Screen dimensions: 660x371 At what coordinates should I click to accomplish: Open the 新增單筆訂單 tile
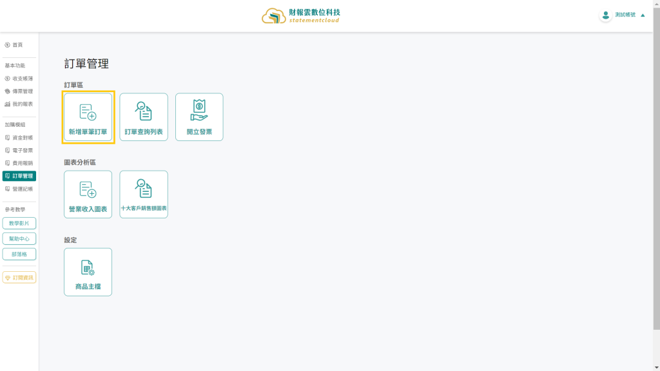[x=88, y=117]
